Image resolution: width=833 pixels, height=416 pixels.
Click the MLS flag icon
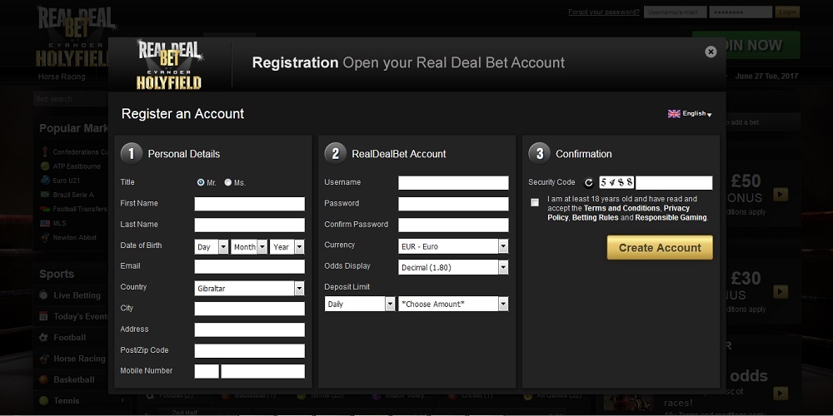pyautogui.click(x=45, y=223)
